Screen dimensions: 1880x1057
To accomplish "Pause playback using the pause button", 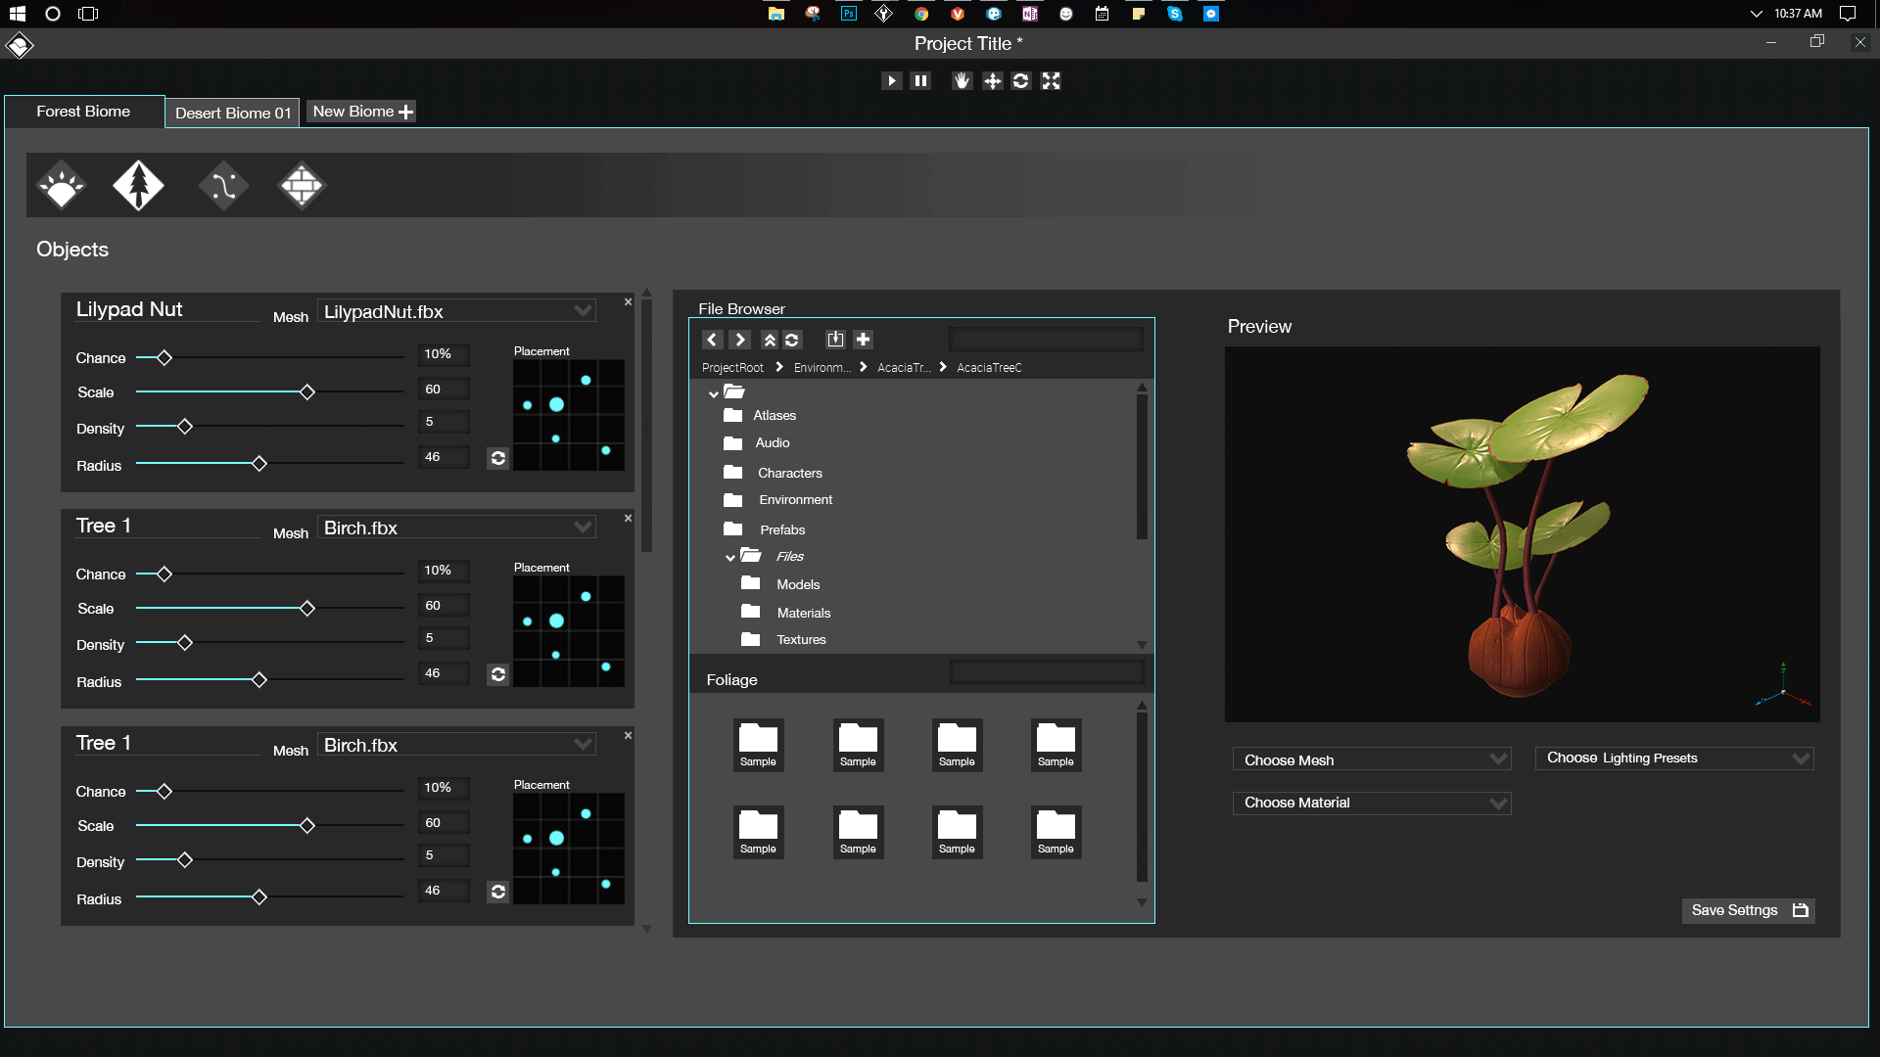I will tap(920, 81).
